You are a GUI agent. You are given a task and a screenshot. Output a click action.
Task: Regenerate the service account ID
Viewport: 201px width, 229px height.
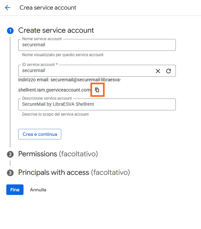169,71
